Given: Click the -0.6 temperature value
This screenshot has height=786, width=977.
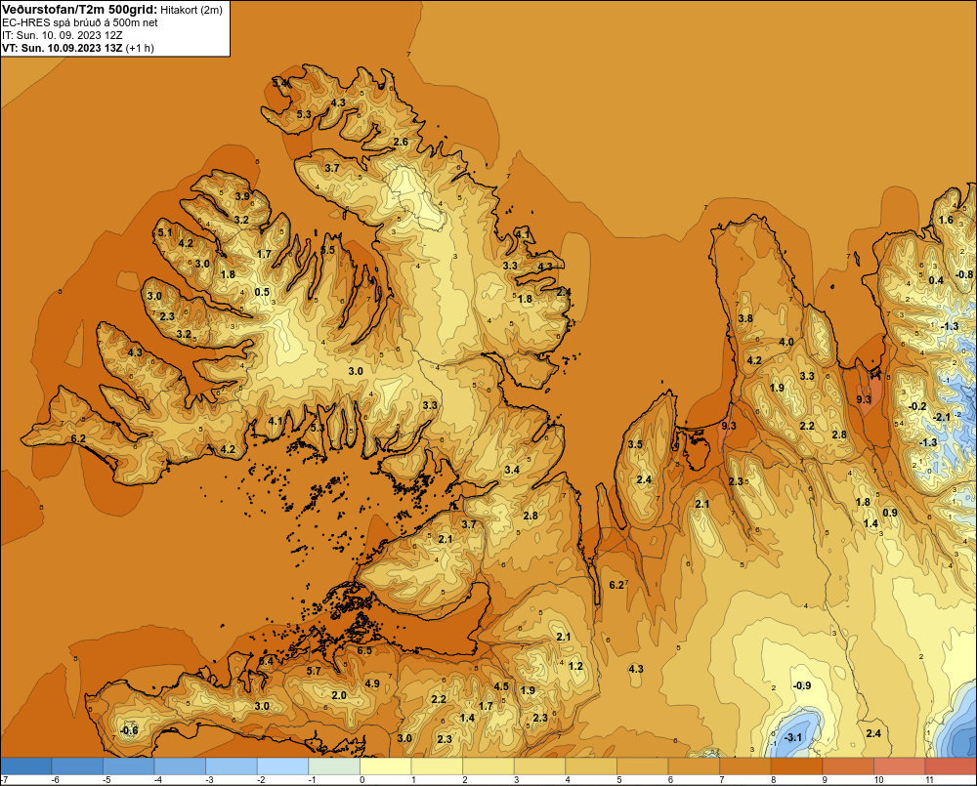Looking at the screenshot, I should tap(128, 730).
